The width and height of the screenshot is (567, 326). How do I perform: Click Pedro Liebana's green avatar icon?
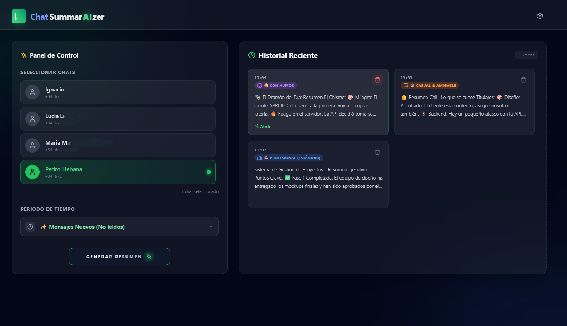[32, 172]
